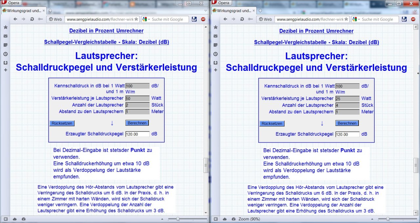Viewport: 420px width, 223px height.
Task: Focus Google search field in left window
Action: [170, 19]
